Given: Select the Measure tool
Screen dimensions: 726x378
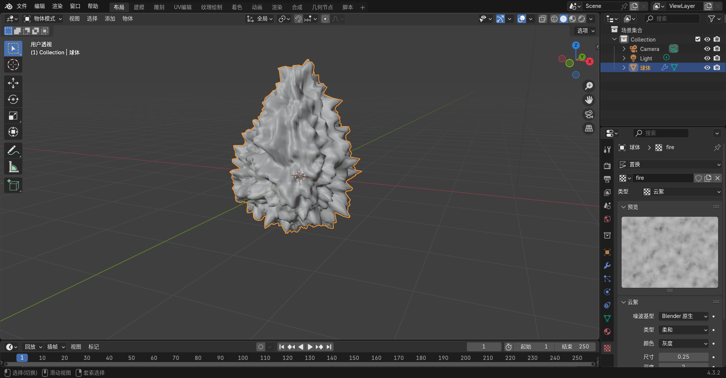Looking at the screenshot, I should (13, 167).
